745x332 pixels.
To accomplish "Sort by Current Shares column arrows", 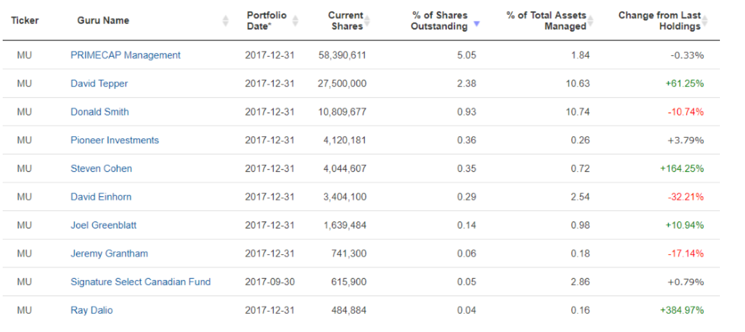I will click(x=367, y=20).
